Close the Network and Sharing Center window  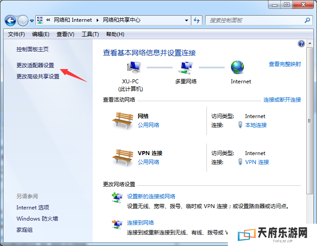303,4
